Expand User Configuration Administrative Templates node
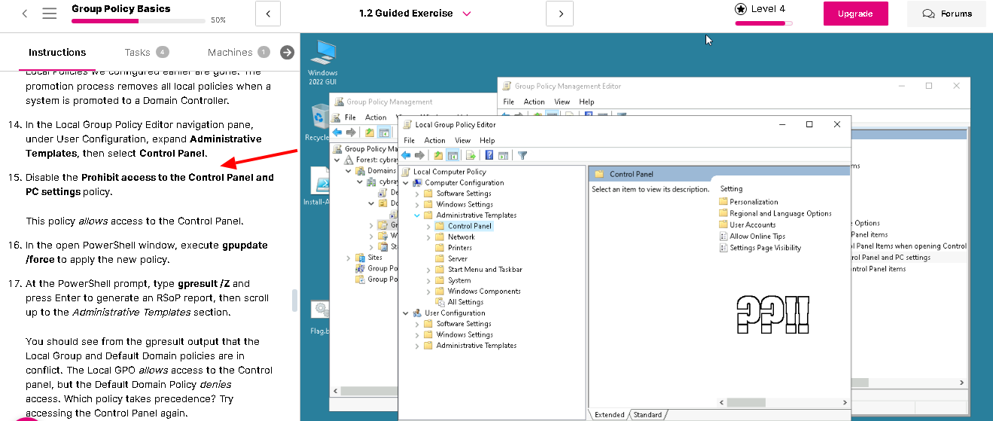993x421 pixels. coord(418,346)
